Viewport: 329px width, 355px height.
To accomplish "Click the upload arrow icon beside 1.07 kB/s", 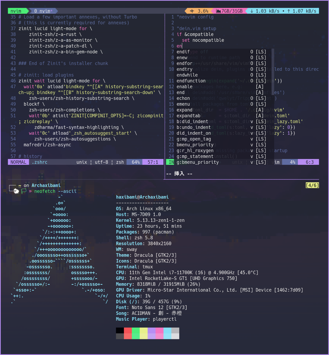I will (289, 11).
